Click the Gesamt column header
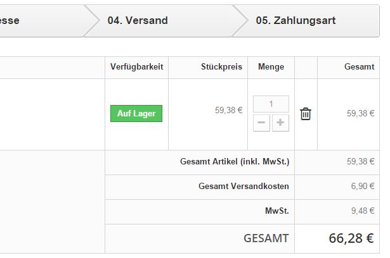Viewport: 390px width, 258px height. [x=359, y=67]
